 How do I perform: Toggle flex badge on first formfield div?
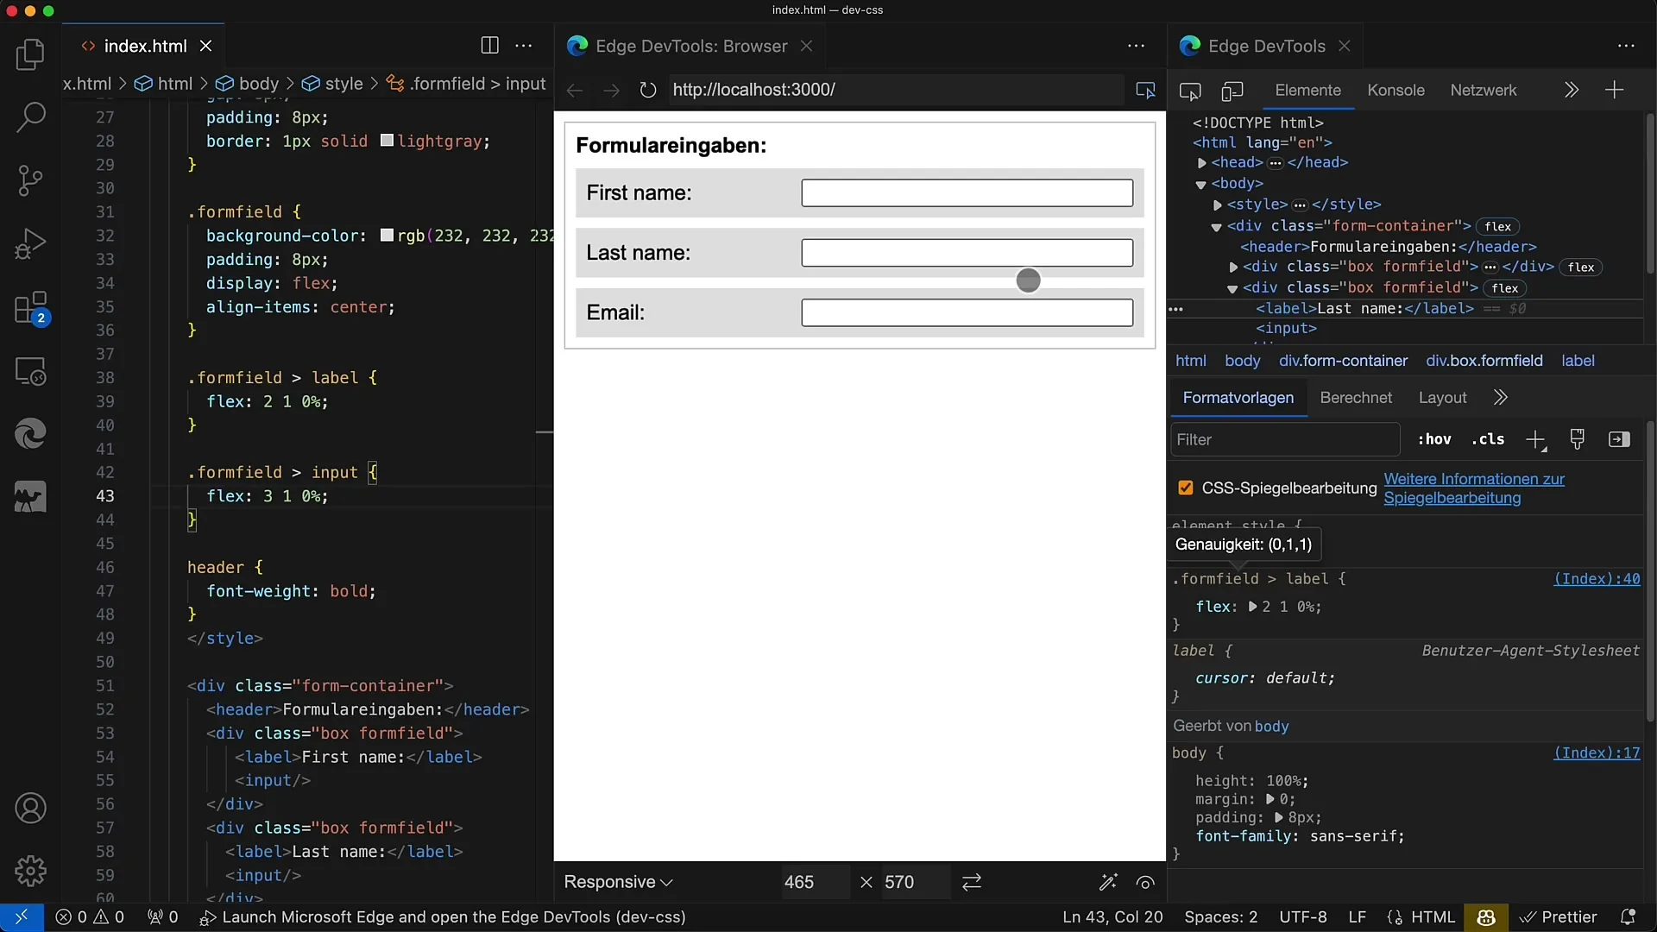coord(1581,268)
